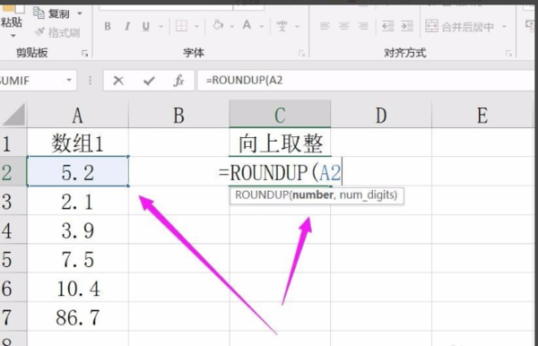
Task: Select row 1 header
Action: pos(13,143)
